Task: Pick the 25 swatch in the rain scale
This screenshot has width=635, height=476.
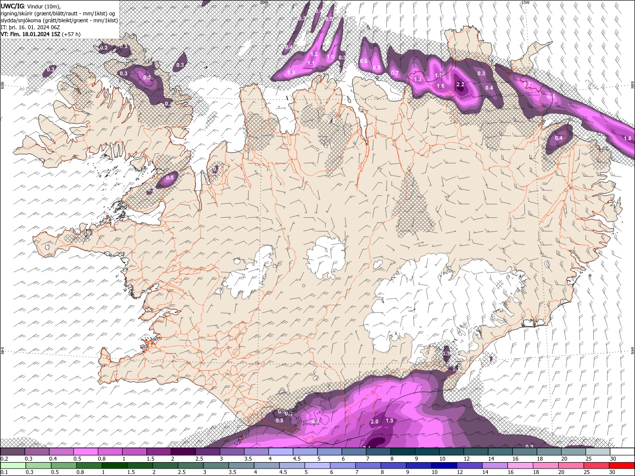Action: click(596, 466)
